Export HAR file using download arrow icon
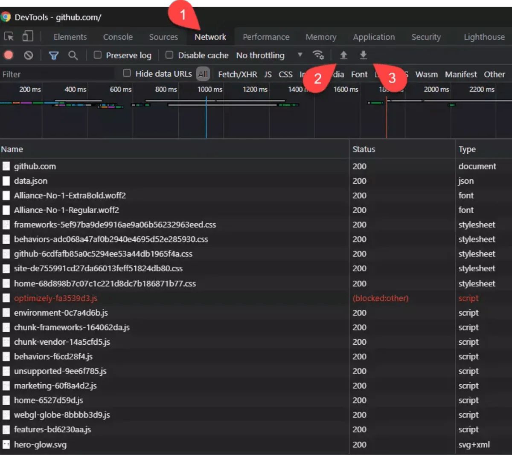512x455 pixels. [363, 55]
